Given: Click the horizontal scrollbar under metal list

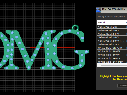Looking at the screenshot, I should [x=114, y=65].
